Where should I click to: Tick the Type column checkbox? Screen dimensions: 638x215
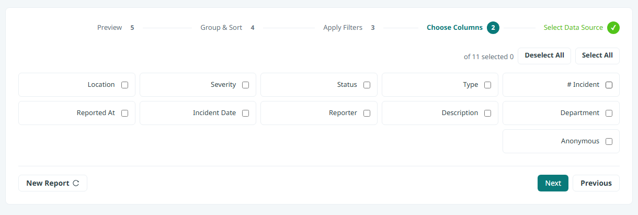pyautogui.click(x=487, y=85)
